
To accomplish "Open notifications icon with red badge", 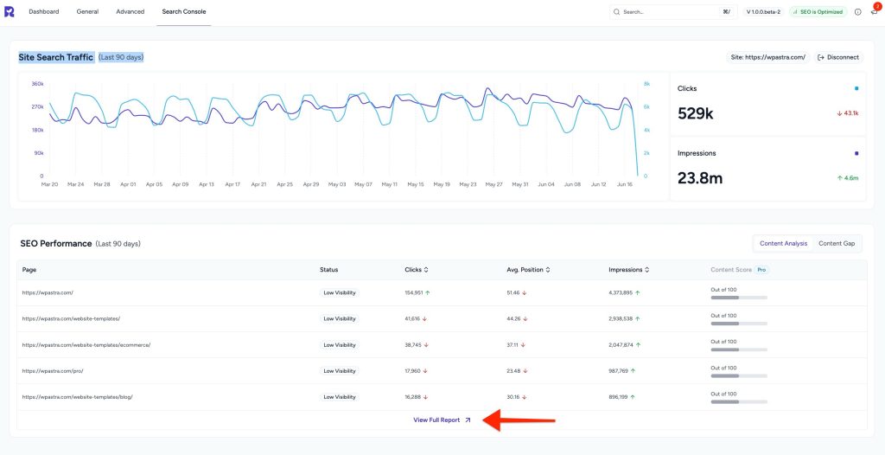I will click(875, 11).
